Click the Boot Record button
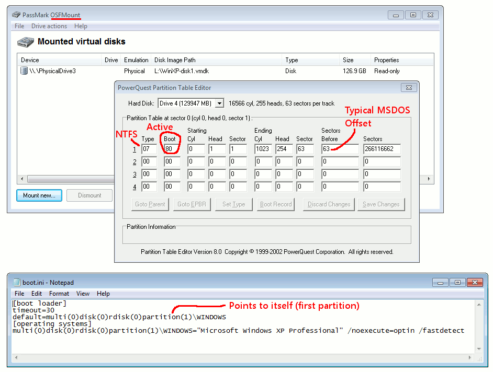This screenshot has height=372, width=493. click(x=276, y=204)
